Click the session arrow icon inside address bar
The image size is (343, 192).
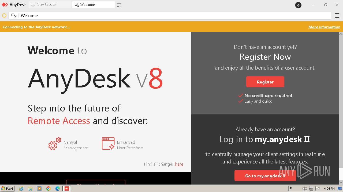[x=14, y=16]
